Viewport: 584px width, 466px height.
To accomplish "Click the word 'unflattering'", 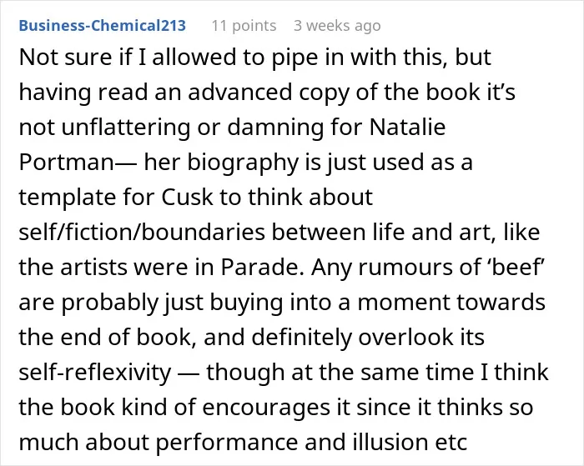I will 125,127.
